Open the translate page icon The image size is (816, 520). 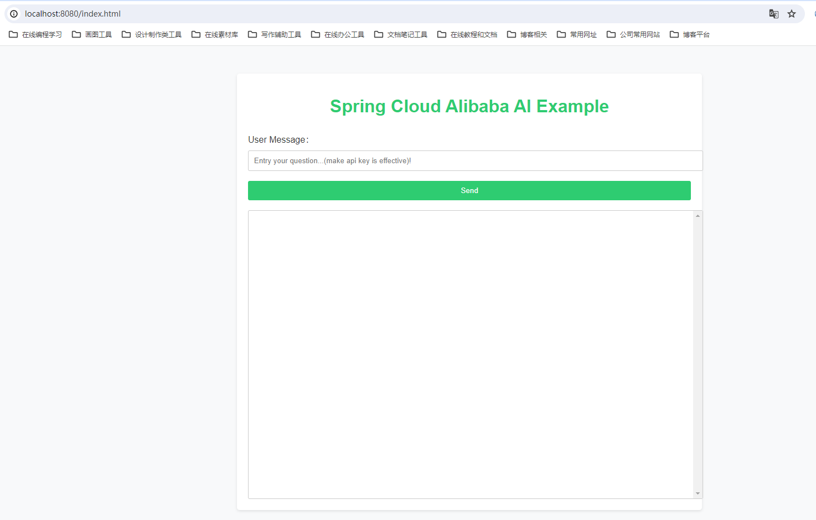pyautogui.click(x=774, y=14)
